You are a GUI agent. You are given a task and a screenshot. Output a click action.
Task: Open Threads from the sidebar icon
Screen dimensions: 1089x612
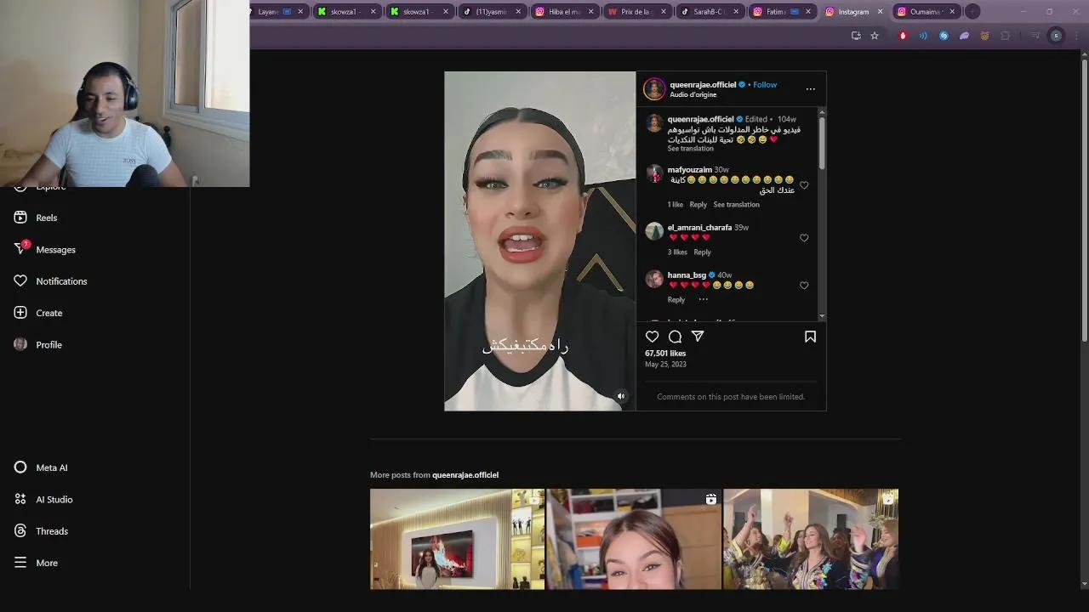[x=20, y=530]
